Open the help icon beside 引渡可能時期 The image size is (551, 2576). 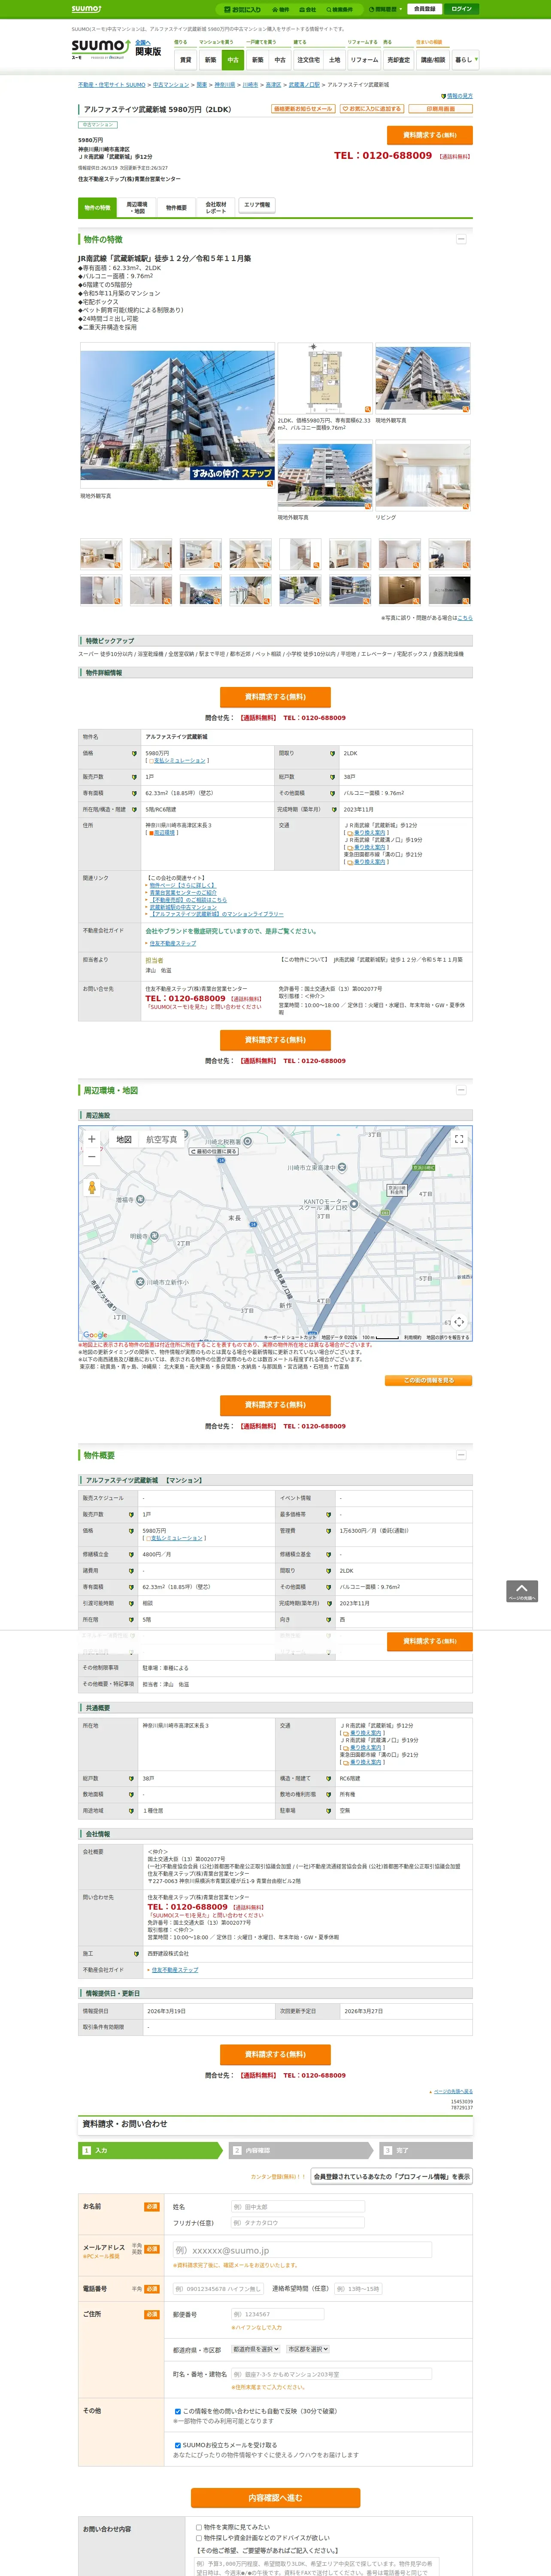(x=131, y=1603)
